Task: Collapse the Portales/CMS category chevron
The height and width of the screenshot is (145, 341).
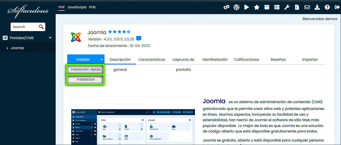Action: pyautogui.click(x=50, y=37)
